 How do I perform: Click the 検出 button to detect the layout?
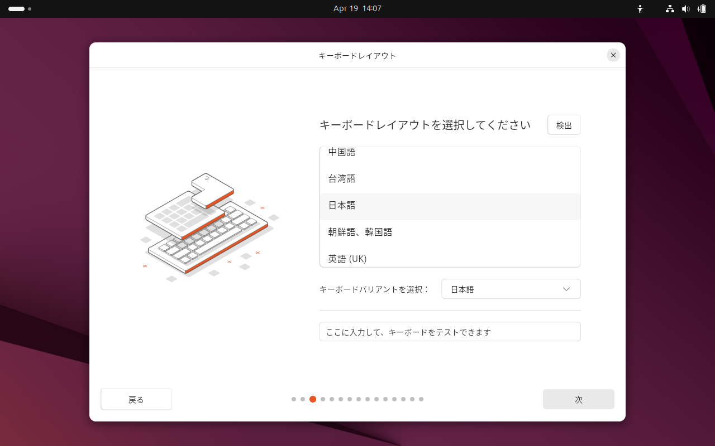coord(564,125)
